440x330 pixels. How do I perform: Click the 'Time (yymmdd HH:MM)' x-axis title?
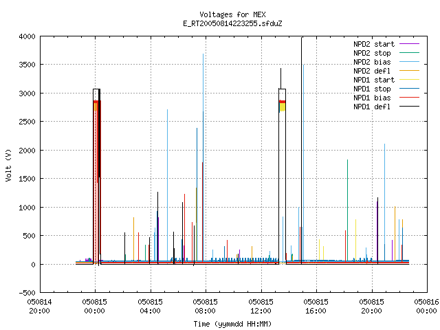[x=232, y=324]
